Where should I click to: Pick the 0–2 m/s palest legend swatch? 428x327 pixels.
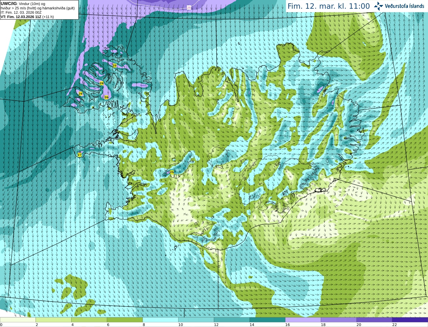click(18, 320)
